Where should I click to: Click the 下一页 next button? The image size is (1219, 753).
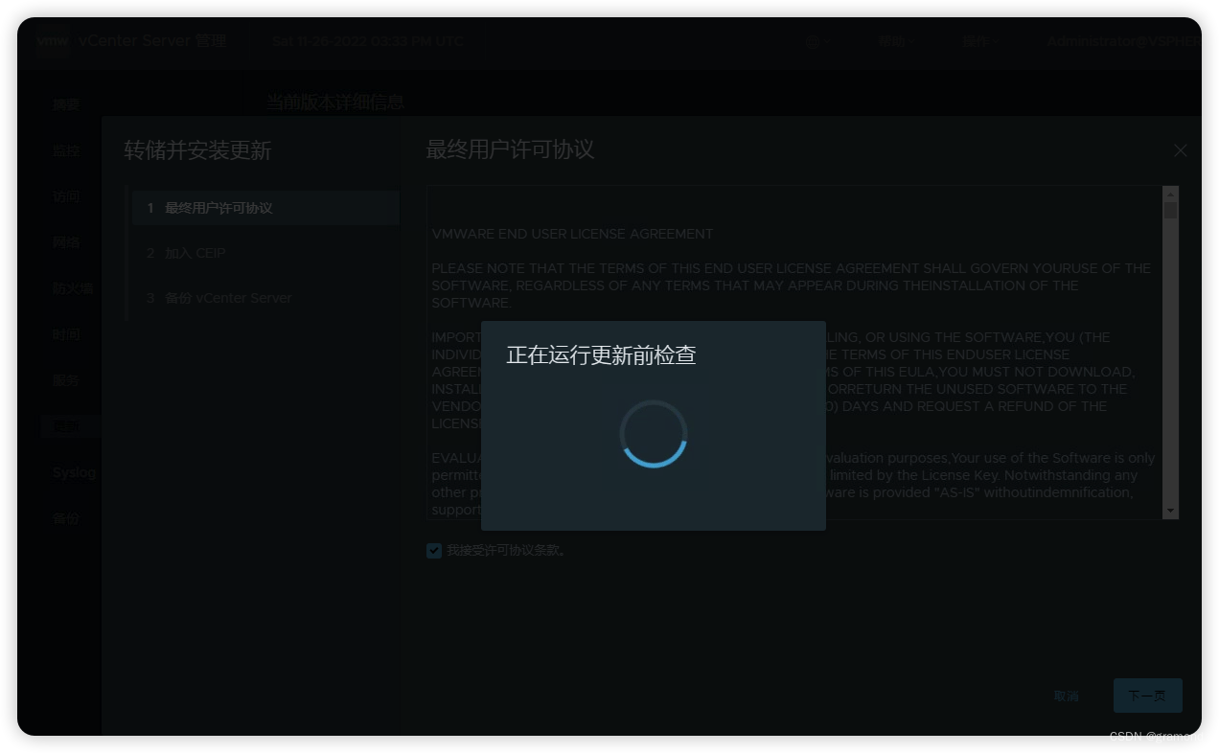coord(1147,696)
